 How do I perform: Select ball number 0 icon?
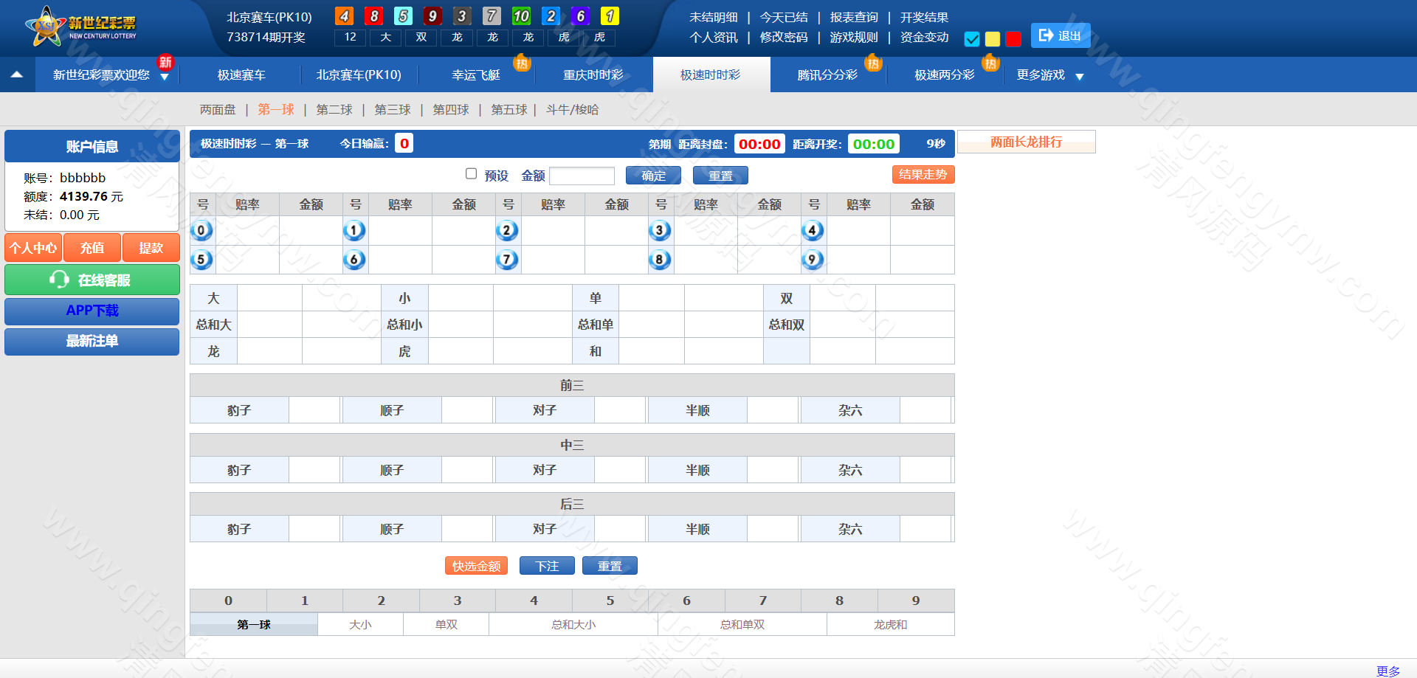(x=201, y=230)
